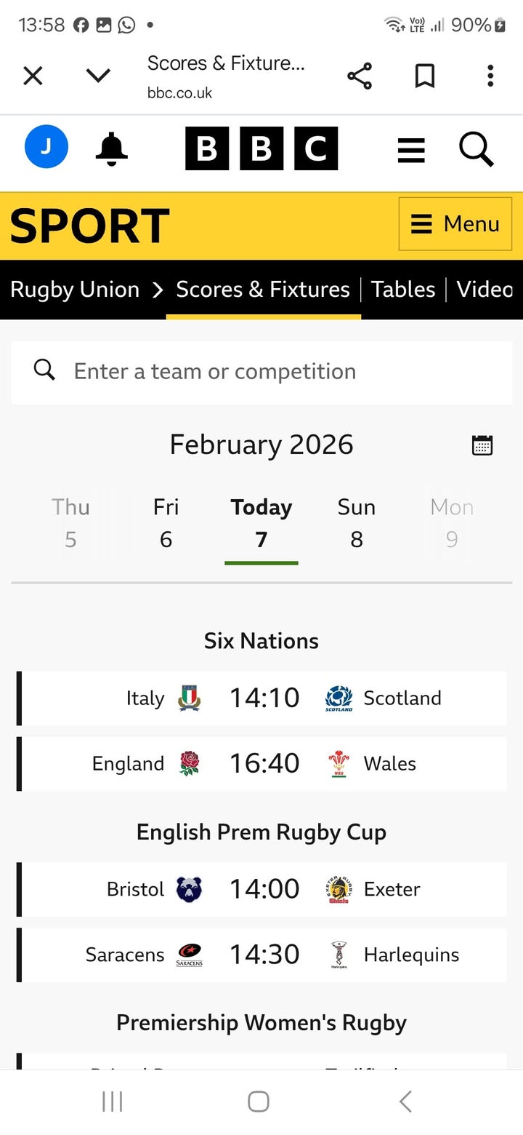Screen dimensions: 523x1135
Task: Share this page via share icon
Action: coord(360,76)
